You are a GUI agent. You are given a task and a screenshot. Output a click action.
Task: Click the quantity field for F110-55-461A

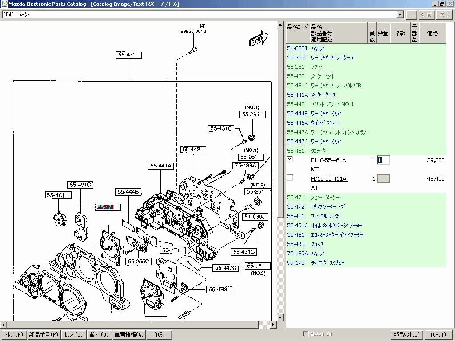383,160
